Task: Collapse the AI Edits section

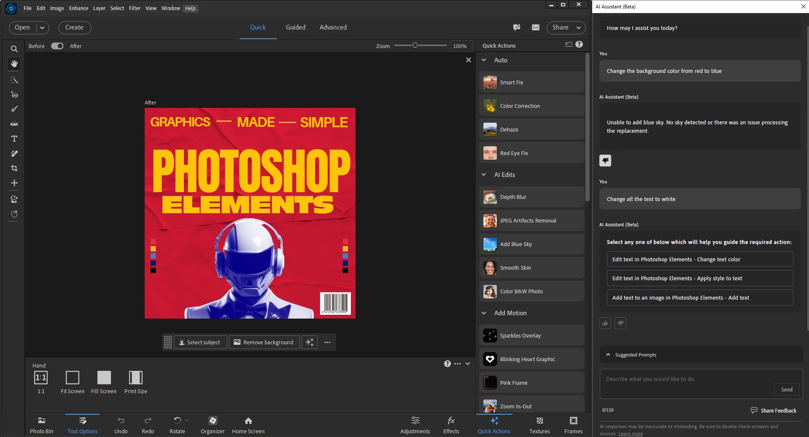Action: [x=484, y=175]
